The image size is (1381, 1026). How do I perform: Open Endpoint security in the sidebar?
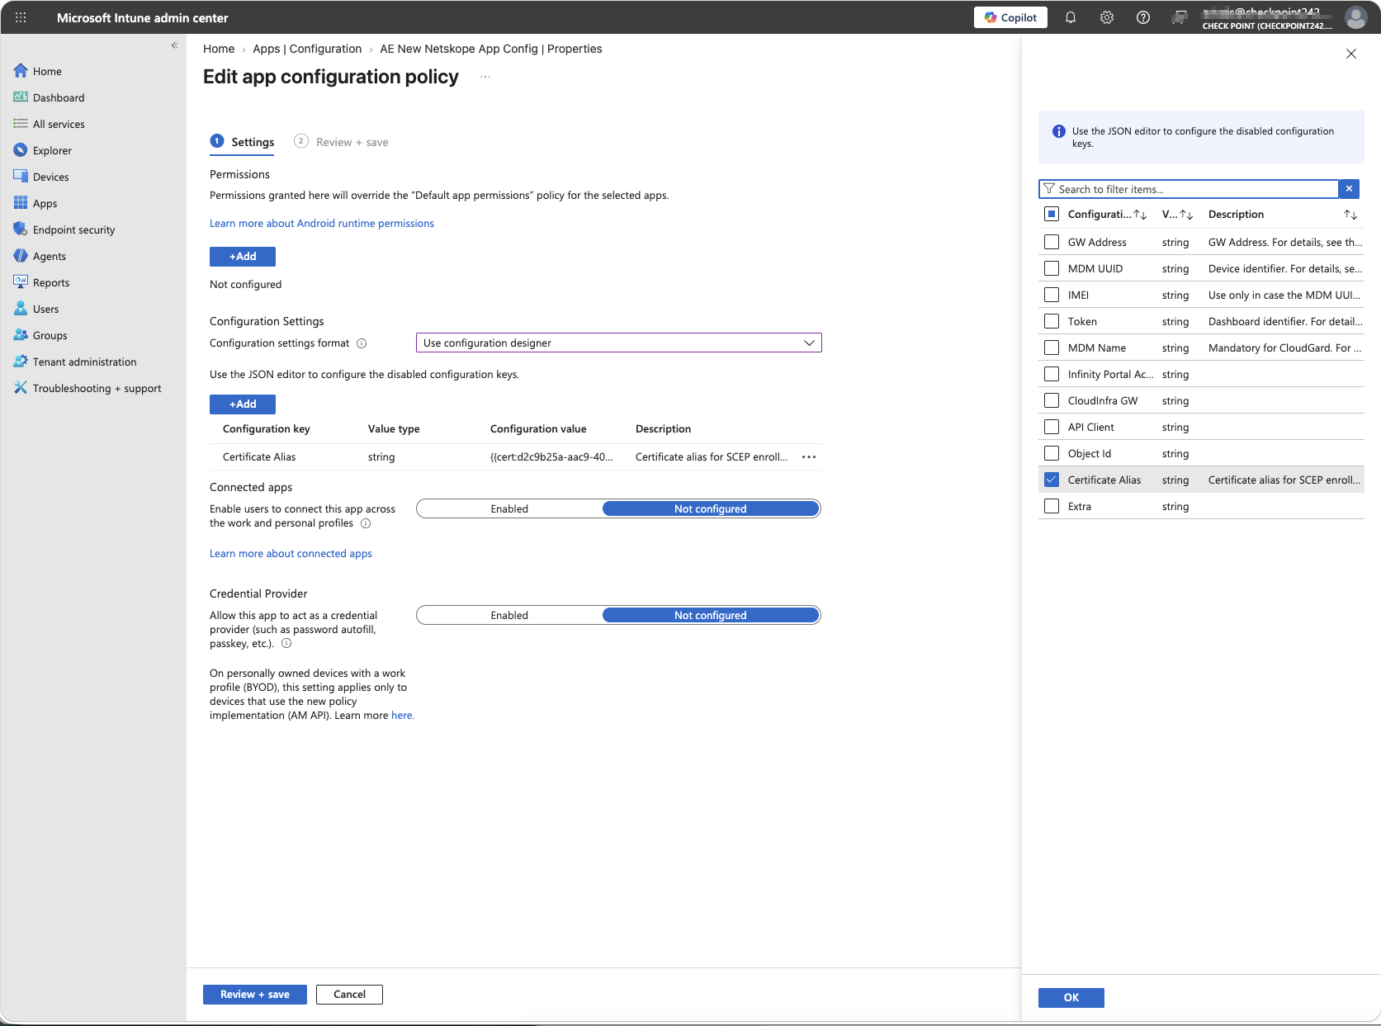73,229
